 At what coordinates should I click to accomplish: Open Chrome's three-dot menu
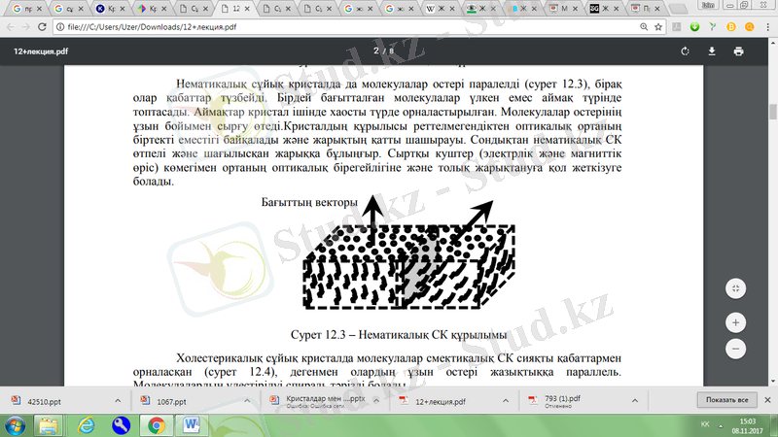[766, 29]
